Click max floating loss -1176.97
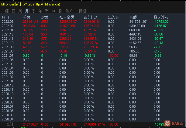 tap(160, 26)
